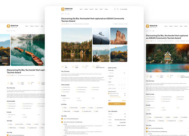Click the price icon in the center info row
The height and width of the screenshot is (136, 189).
(63, 67)
